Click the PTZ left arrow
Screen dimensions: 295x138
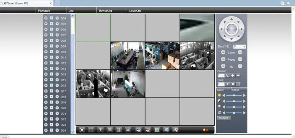point(222,29)
